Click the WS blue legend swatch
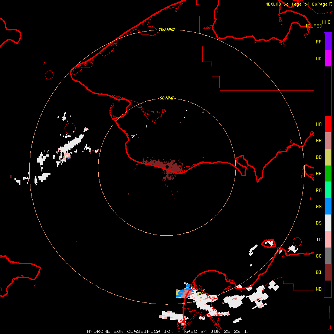Viewport: 334px width, 334px height. point(328,206)
